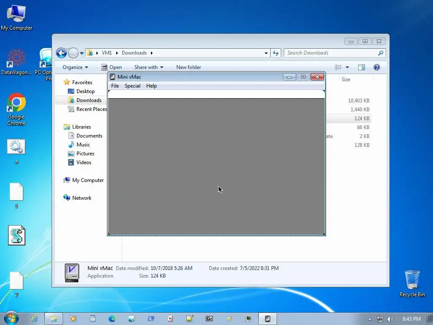Expand the arrow after Downloads breadcrumb

pyautogui.click(x=152, y=53)
